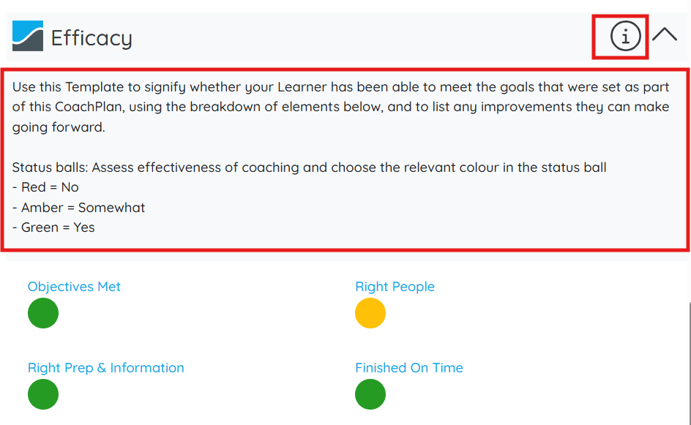The image size is (691, 425).
Task: Click the Efficacy section title text
Action: click(x=91, y=38)
